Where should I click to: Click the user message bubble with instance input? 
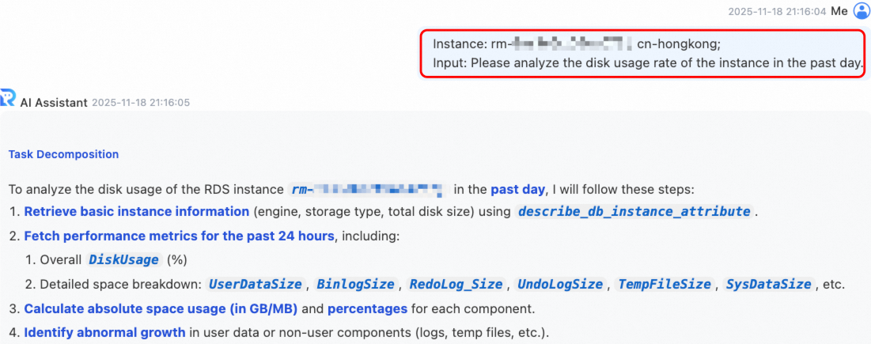[645, 53]
